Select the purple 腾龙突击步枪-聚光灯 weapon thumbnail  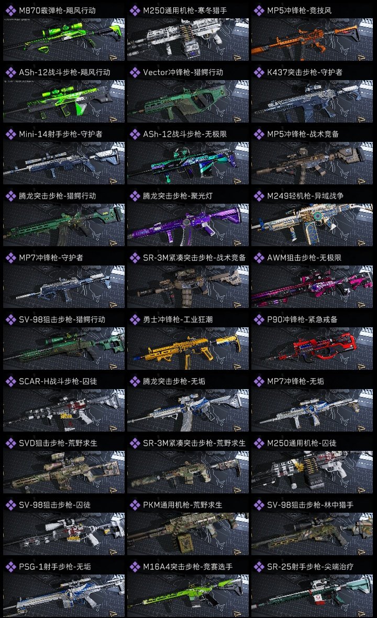[x=188, y=225]
